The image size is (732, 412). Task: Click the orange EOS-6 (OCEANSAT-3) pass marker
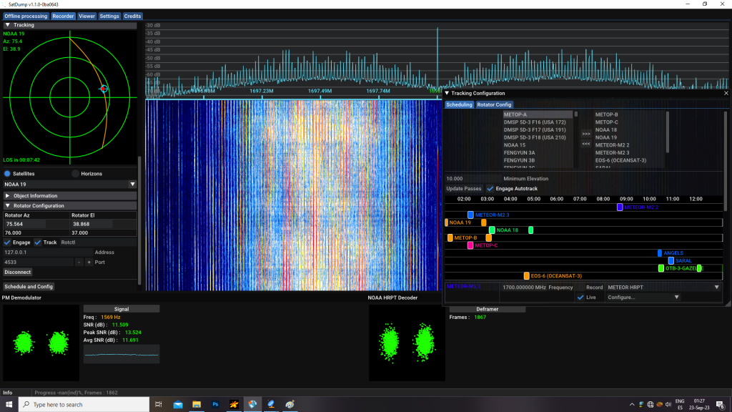point(526,276)
